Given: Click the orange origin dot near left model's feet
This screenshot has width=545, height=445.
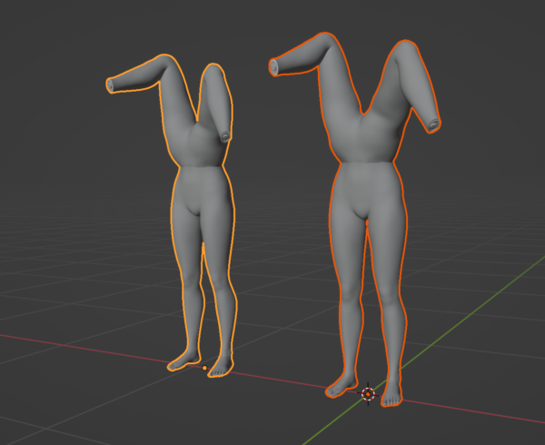Looking at the screenshot, I should 204,368.
